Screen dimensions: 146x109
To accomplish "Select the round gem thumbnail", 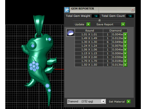I will (71, 33).
